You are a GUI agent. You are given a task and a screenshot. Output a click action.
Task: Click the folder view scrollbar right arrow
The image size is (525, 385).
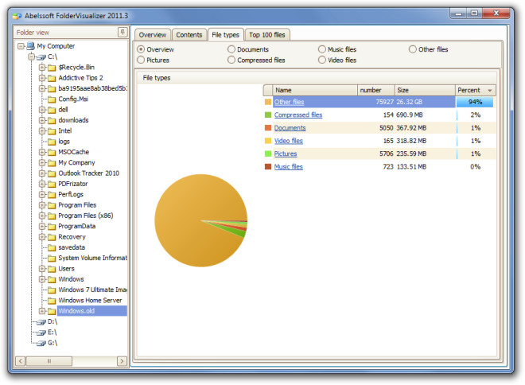[122, 361]
